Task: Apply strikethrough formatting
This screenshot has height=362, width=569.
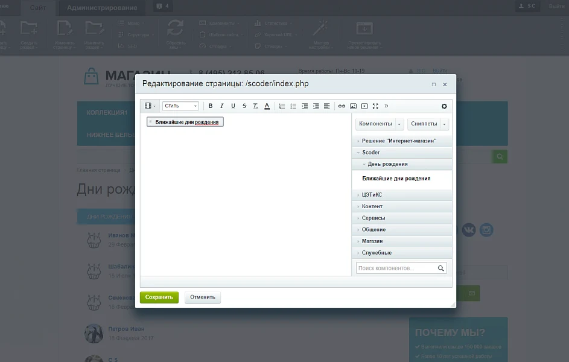Action: point(244,106)
